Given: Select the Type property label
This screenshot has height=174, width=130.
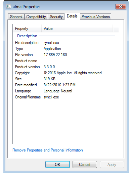Looking at the screenshot, I should (x=19, y=49).
